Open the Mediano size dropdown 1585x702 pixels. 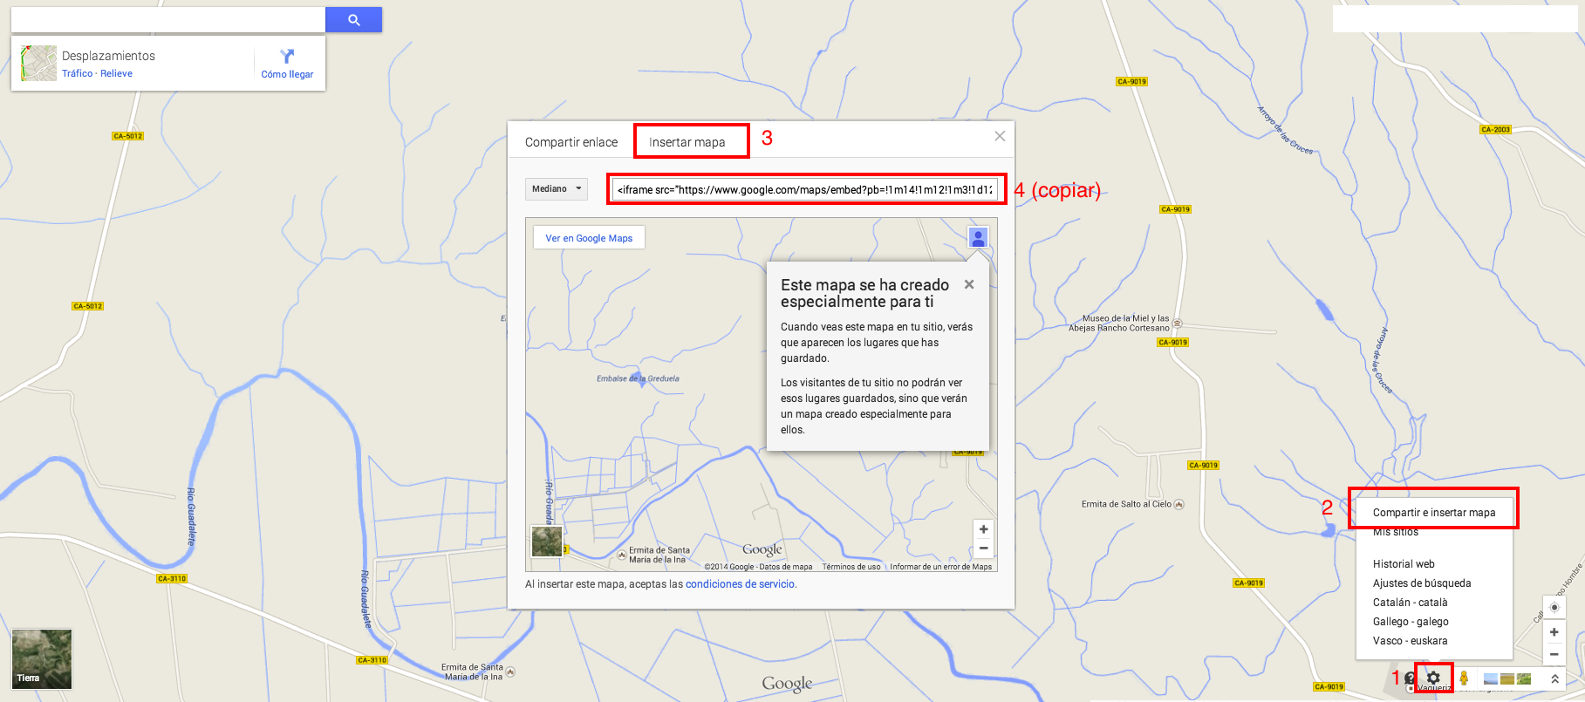coord(557,188)
